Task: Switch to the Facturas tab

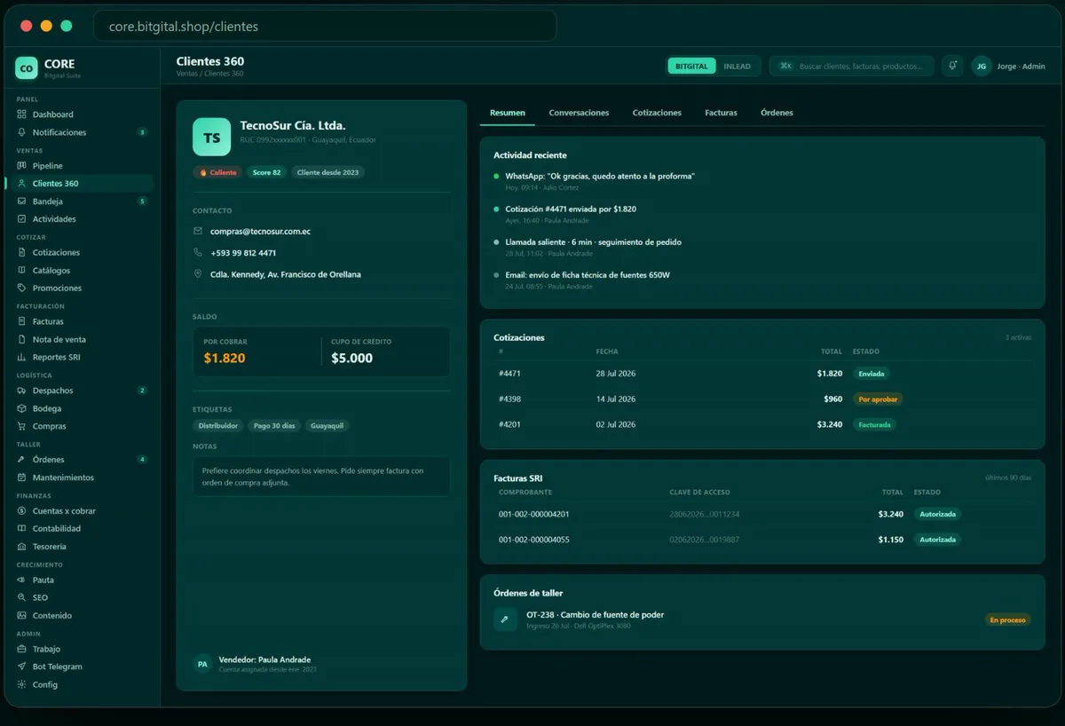Action: point(721,113)
